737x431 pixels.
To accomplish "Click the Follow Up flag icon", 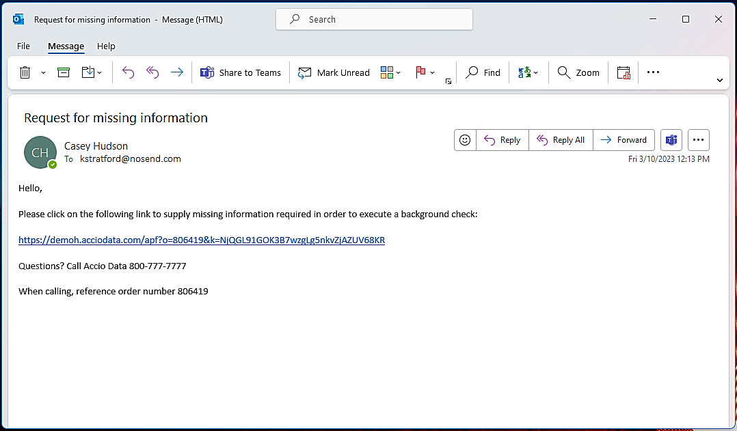I will [420, 72].
